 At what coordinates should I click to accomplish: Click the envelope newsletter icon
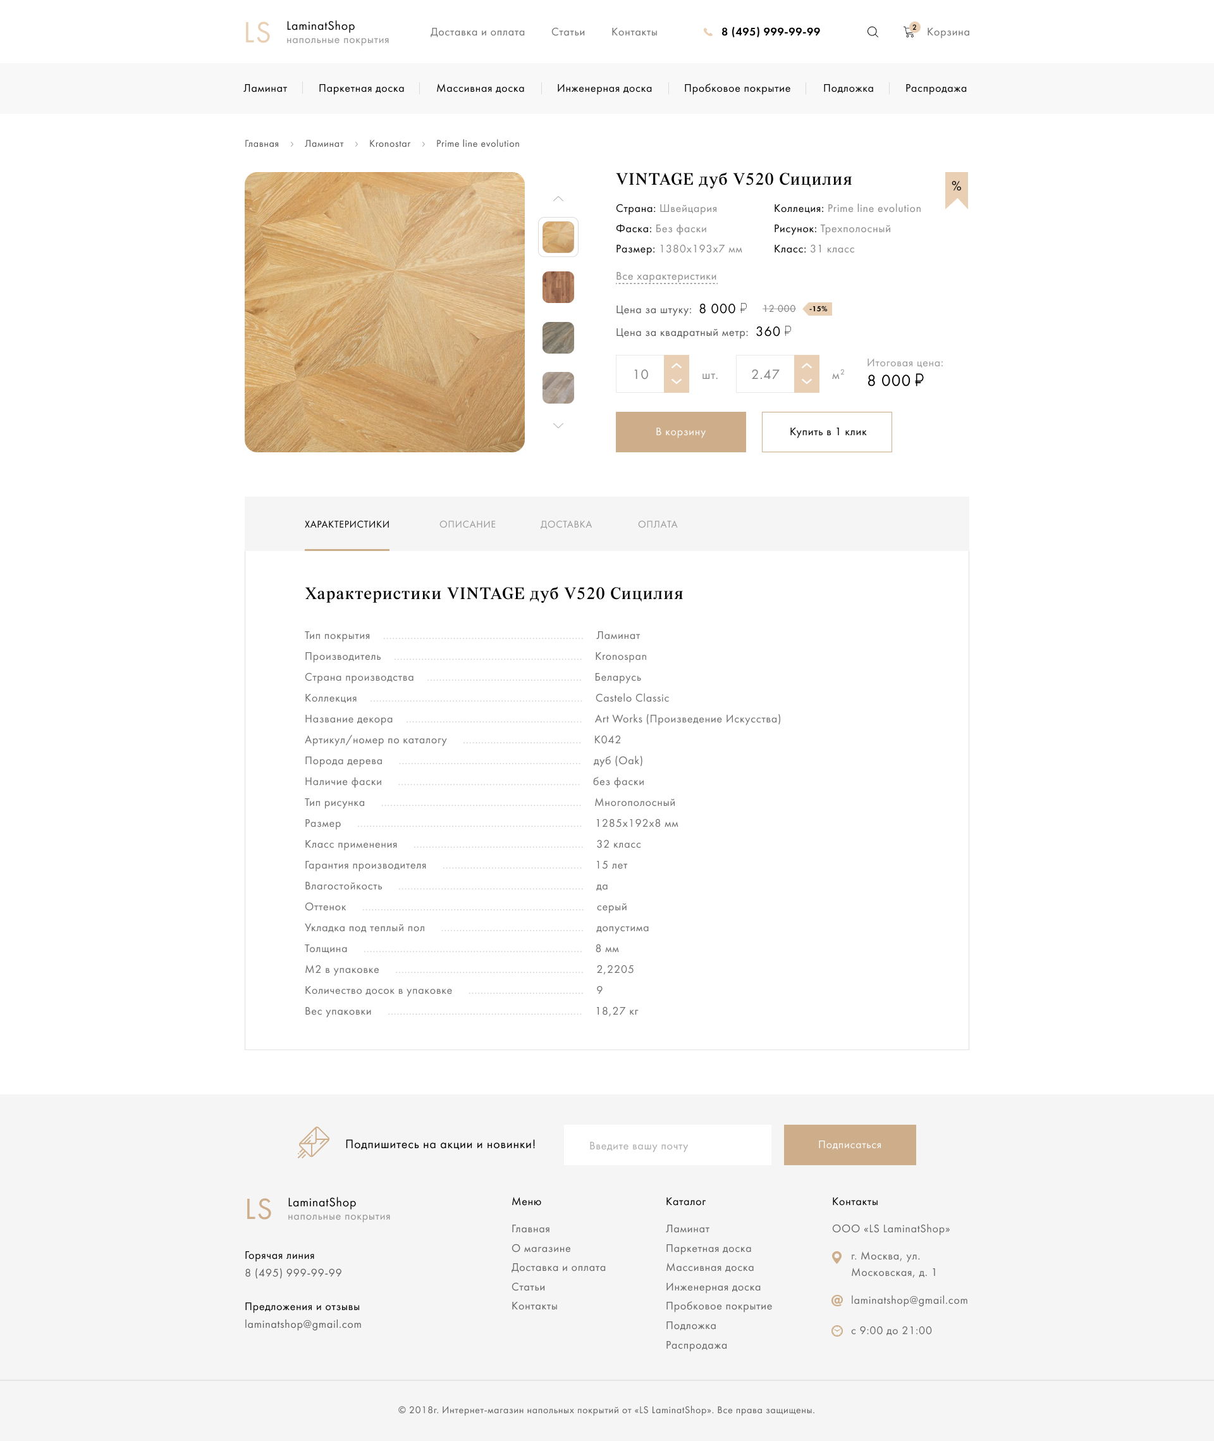tap(313, 1143)
